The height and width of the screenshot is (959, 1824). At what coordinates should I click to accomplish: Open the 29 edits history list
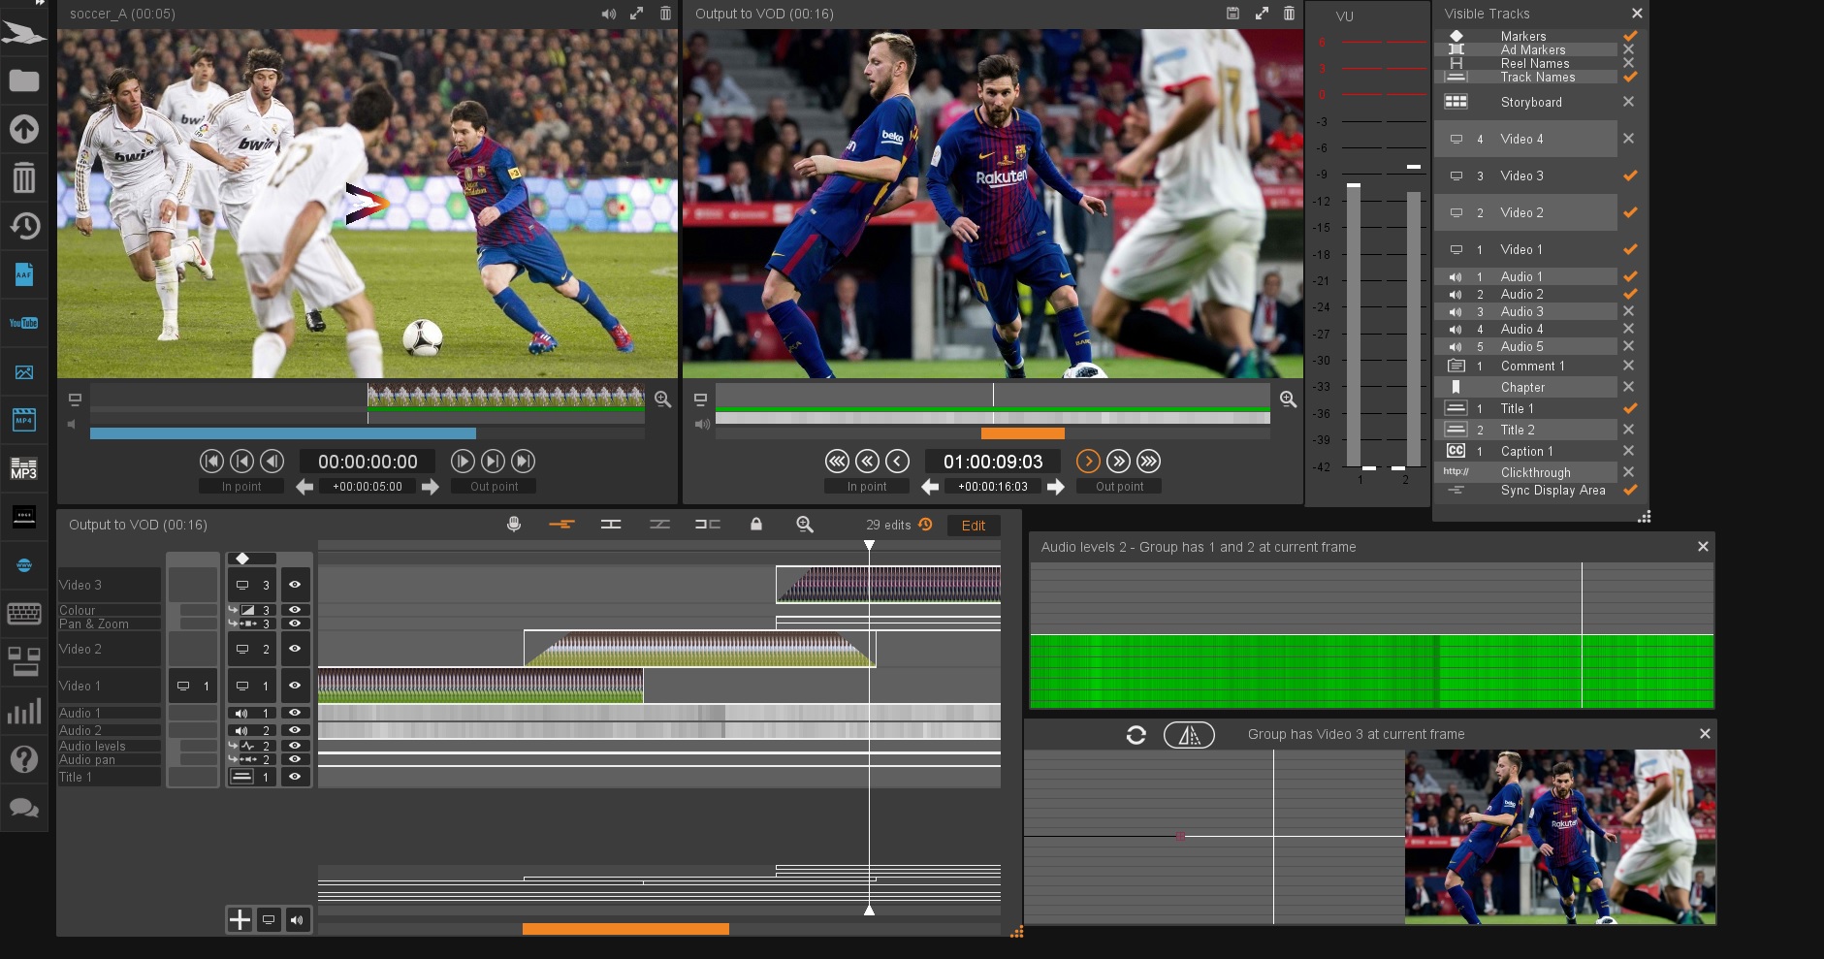924,525
